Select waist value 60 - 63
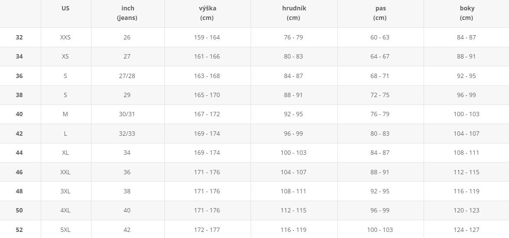This screenshot has height=238, width=509. 380,37
